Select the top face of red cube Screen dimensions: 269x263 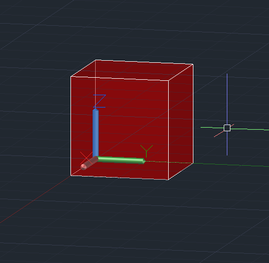[132, 70]
